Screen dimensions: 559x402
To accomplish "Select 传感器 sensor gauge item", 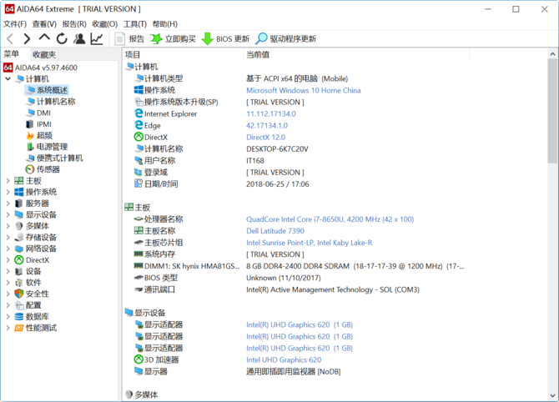I will pos(43,169).
